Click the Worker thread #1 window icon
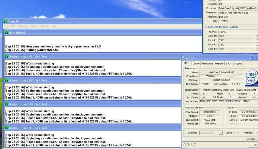 [6, 56]
